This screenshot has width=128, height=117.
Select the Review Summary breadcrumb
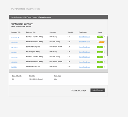click(x=45, y=17)
